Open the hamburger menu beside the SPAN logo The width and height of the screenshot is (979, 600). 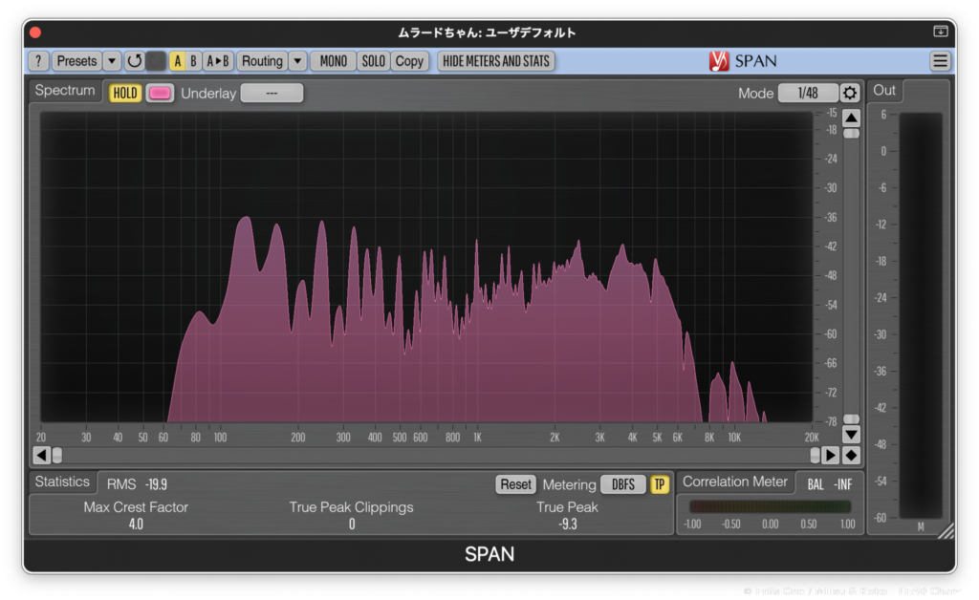(941, 61)
